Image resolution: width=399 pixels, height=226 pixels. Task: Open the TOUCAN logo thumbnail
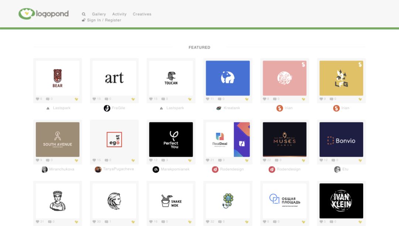[x=171, y=78]
